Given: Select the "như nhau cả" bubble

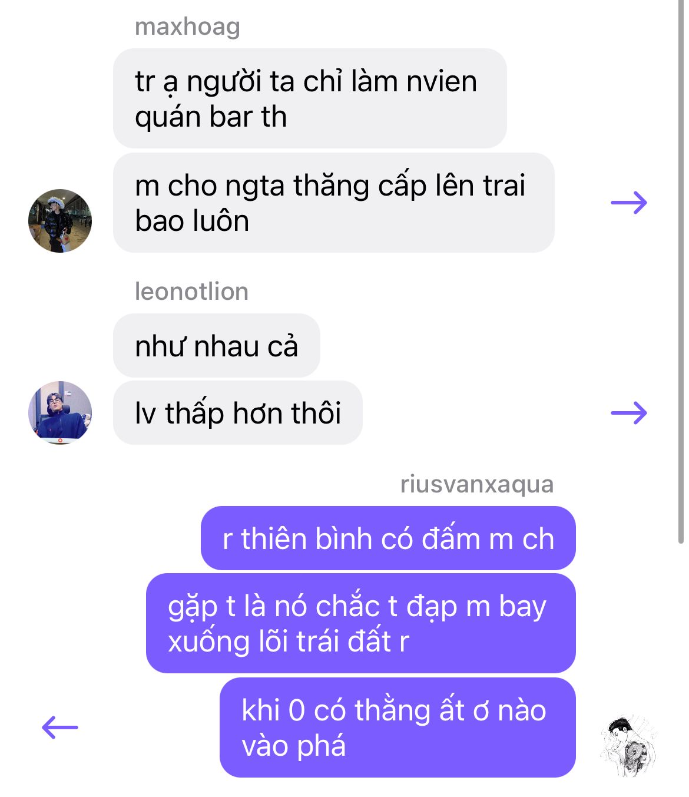Looking at the screenshot, I should (217, 345).
